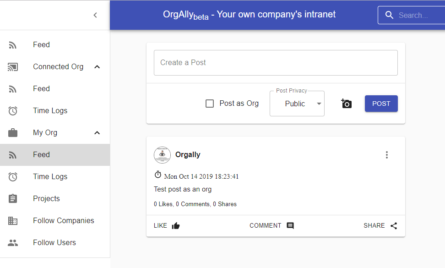Open the Post Privacy dropdown
Screen dimensions: 445x268
pos(297,104)
